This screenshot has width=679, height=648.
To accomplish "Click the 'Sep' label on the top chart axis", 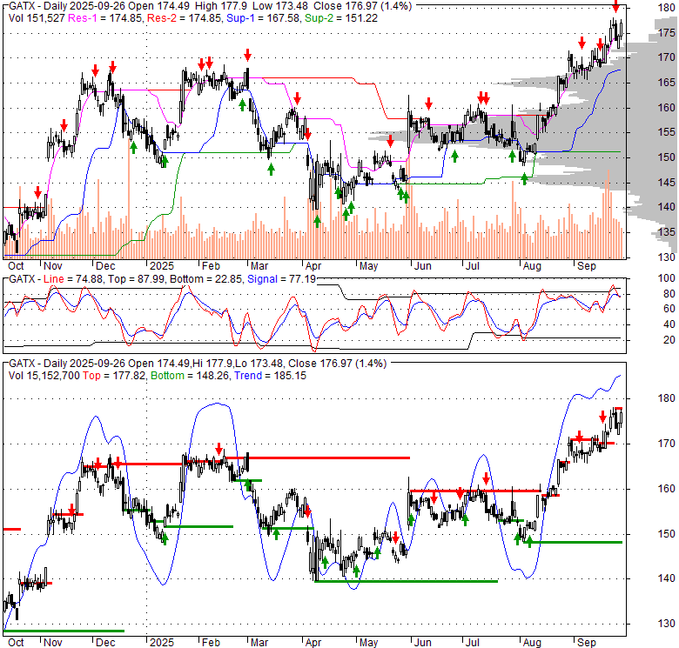I will click(x=587, y=266).
